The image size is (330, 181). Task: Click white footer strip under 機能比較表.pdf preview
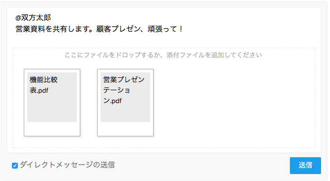click(x=52, y=129)
